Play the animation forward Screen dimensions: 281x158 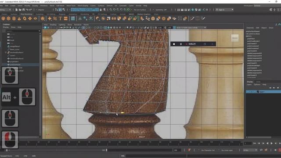[x=272, y=144]
